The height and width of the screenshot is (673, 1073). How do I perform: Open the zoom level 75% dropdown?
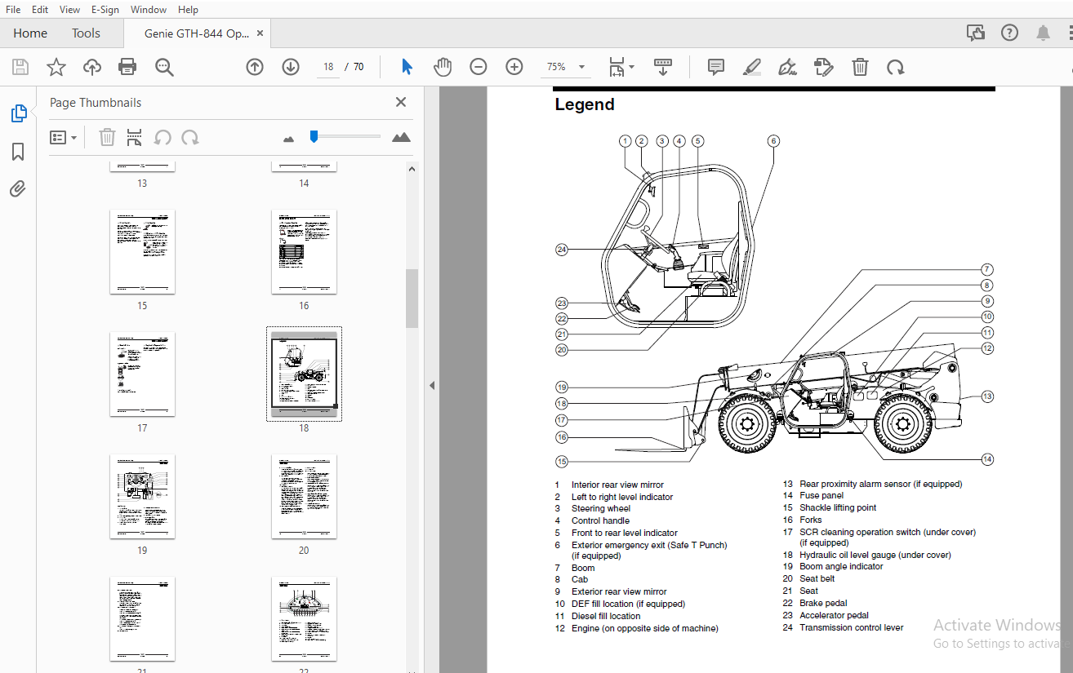[566, 67]
